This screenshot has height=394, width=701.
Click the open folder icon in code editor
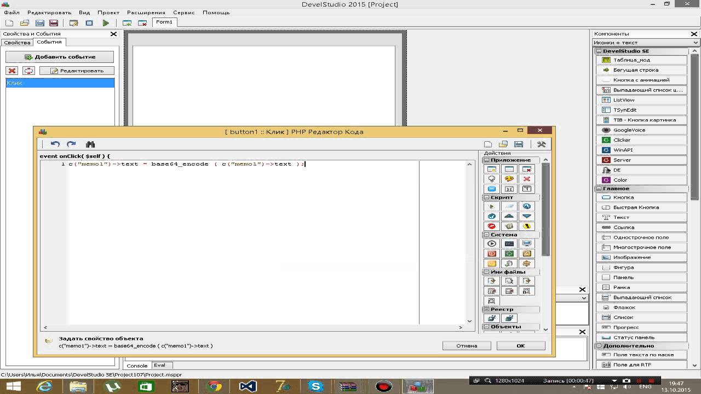pyautogui.click(x=503, y=144)
